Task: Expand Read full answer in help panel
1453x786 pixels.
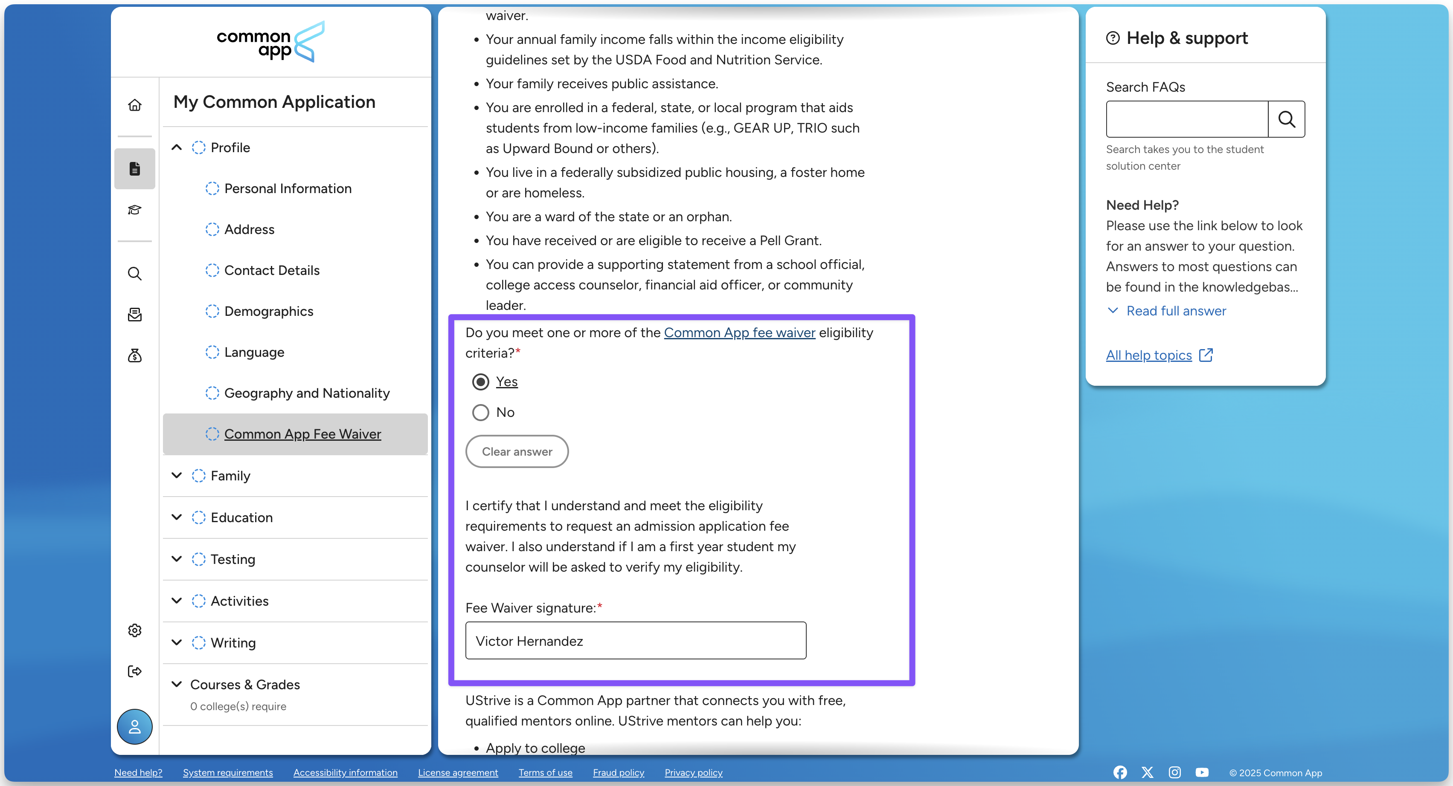Action: (1166, 311)
